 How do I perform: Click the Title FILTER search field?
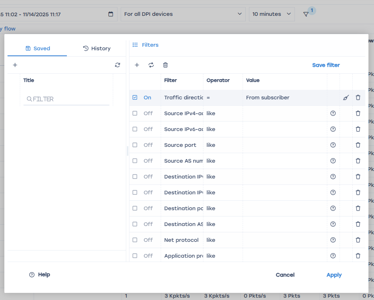pyautogui.click(x=66, y=99)
